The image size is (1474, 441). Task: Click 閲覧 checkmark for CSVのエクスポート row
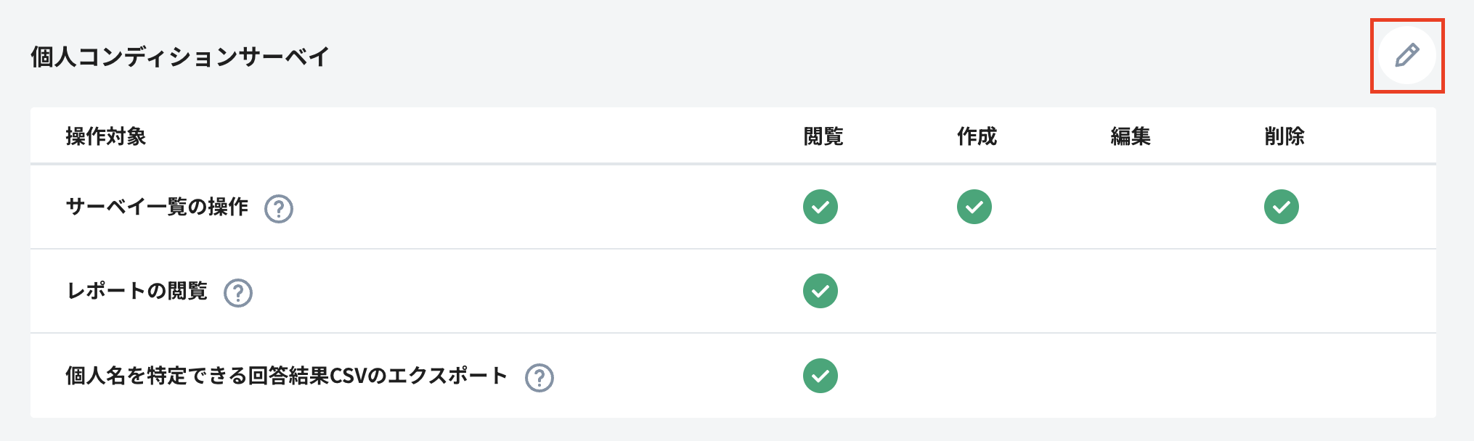(x=821, y=376)
